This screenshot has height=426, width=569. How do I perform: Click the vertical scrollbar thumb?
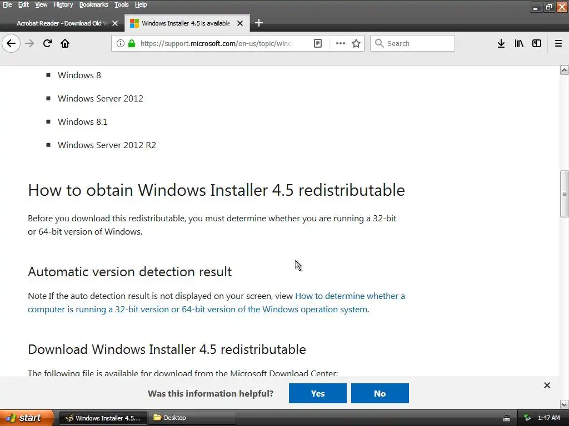tap(565, 194)
